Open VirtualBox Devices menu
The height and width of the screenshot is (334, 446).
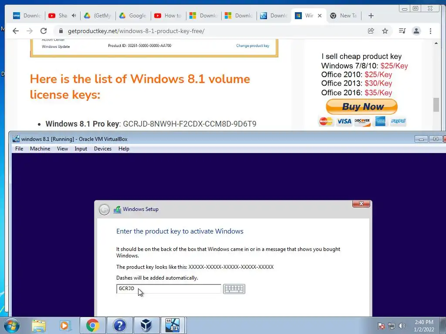(103, 149)
